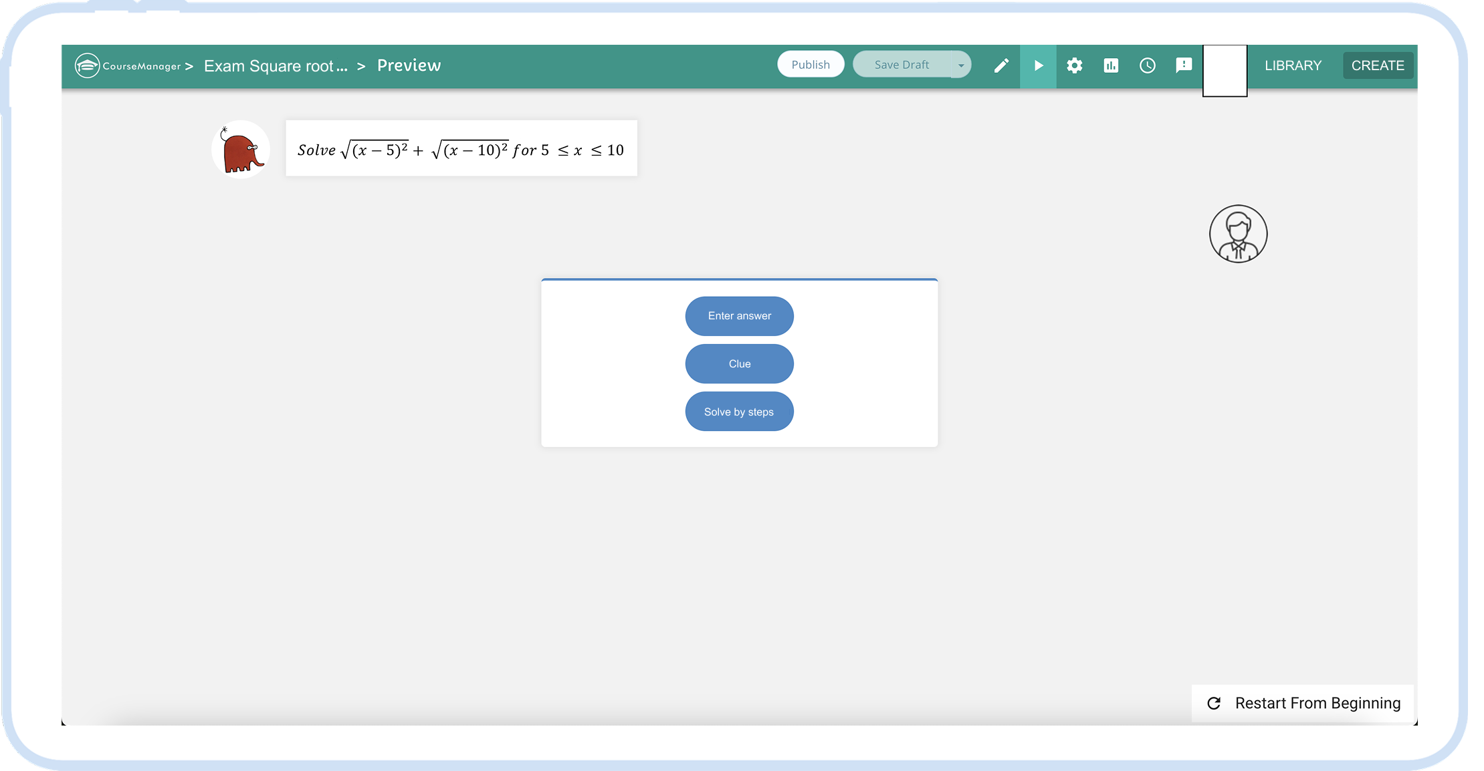Click the square root equation box
1484x771 pixels.
[x=461, y=149]
